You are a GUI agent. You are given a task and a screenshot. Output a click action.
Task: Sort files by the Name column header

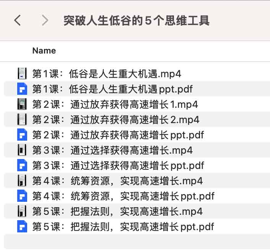pos(44,51)
